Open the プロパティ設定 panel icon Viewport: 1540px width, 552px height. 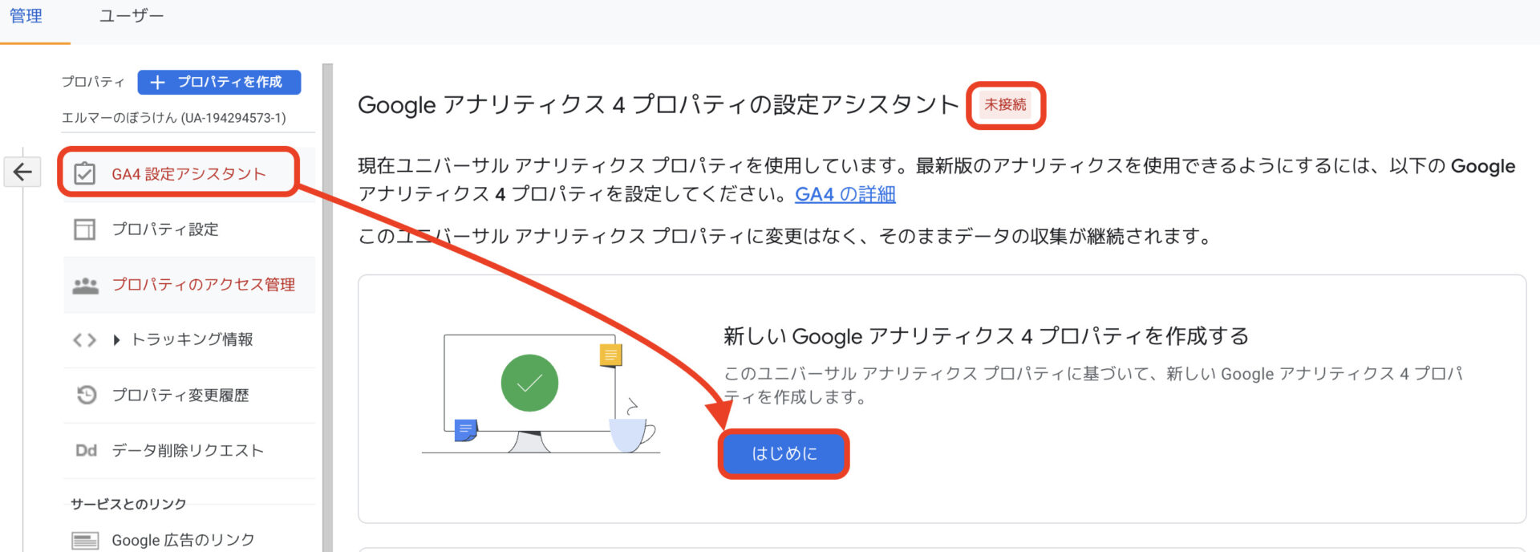[x=84, y=229]
